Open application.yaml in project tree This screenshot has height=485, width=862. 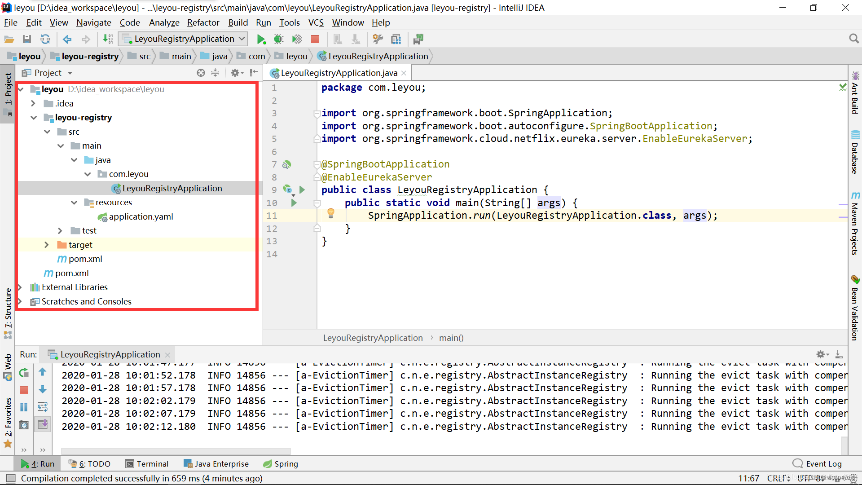[x=141, y=216]
